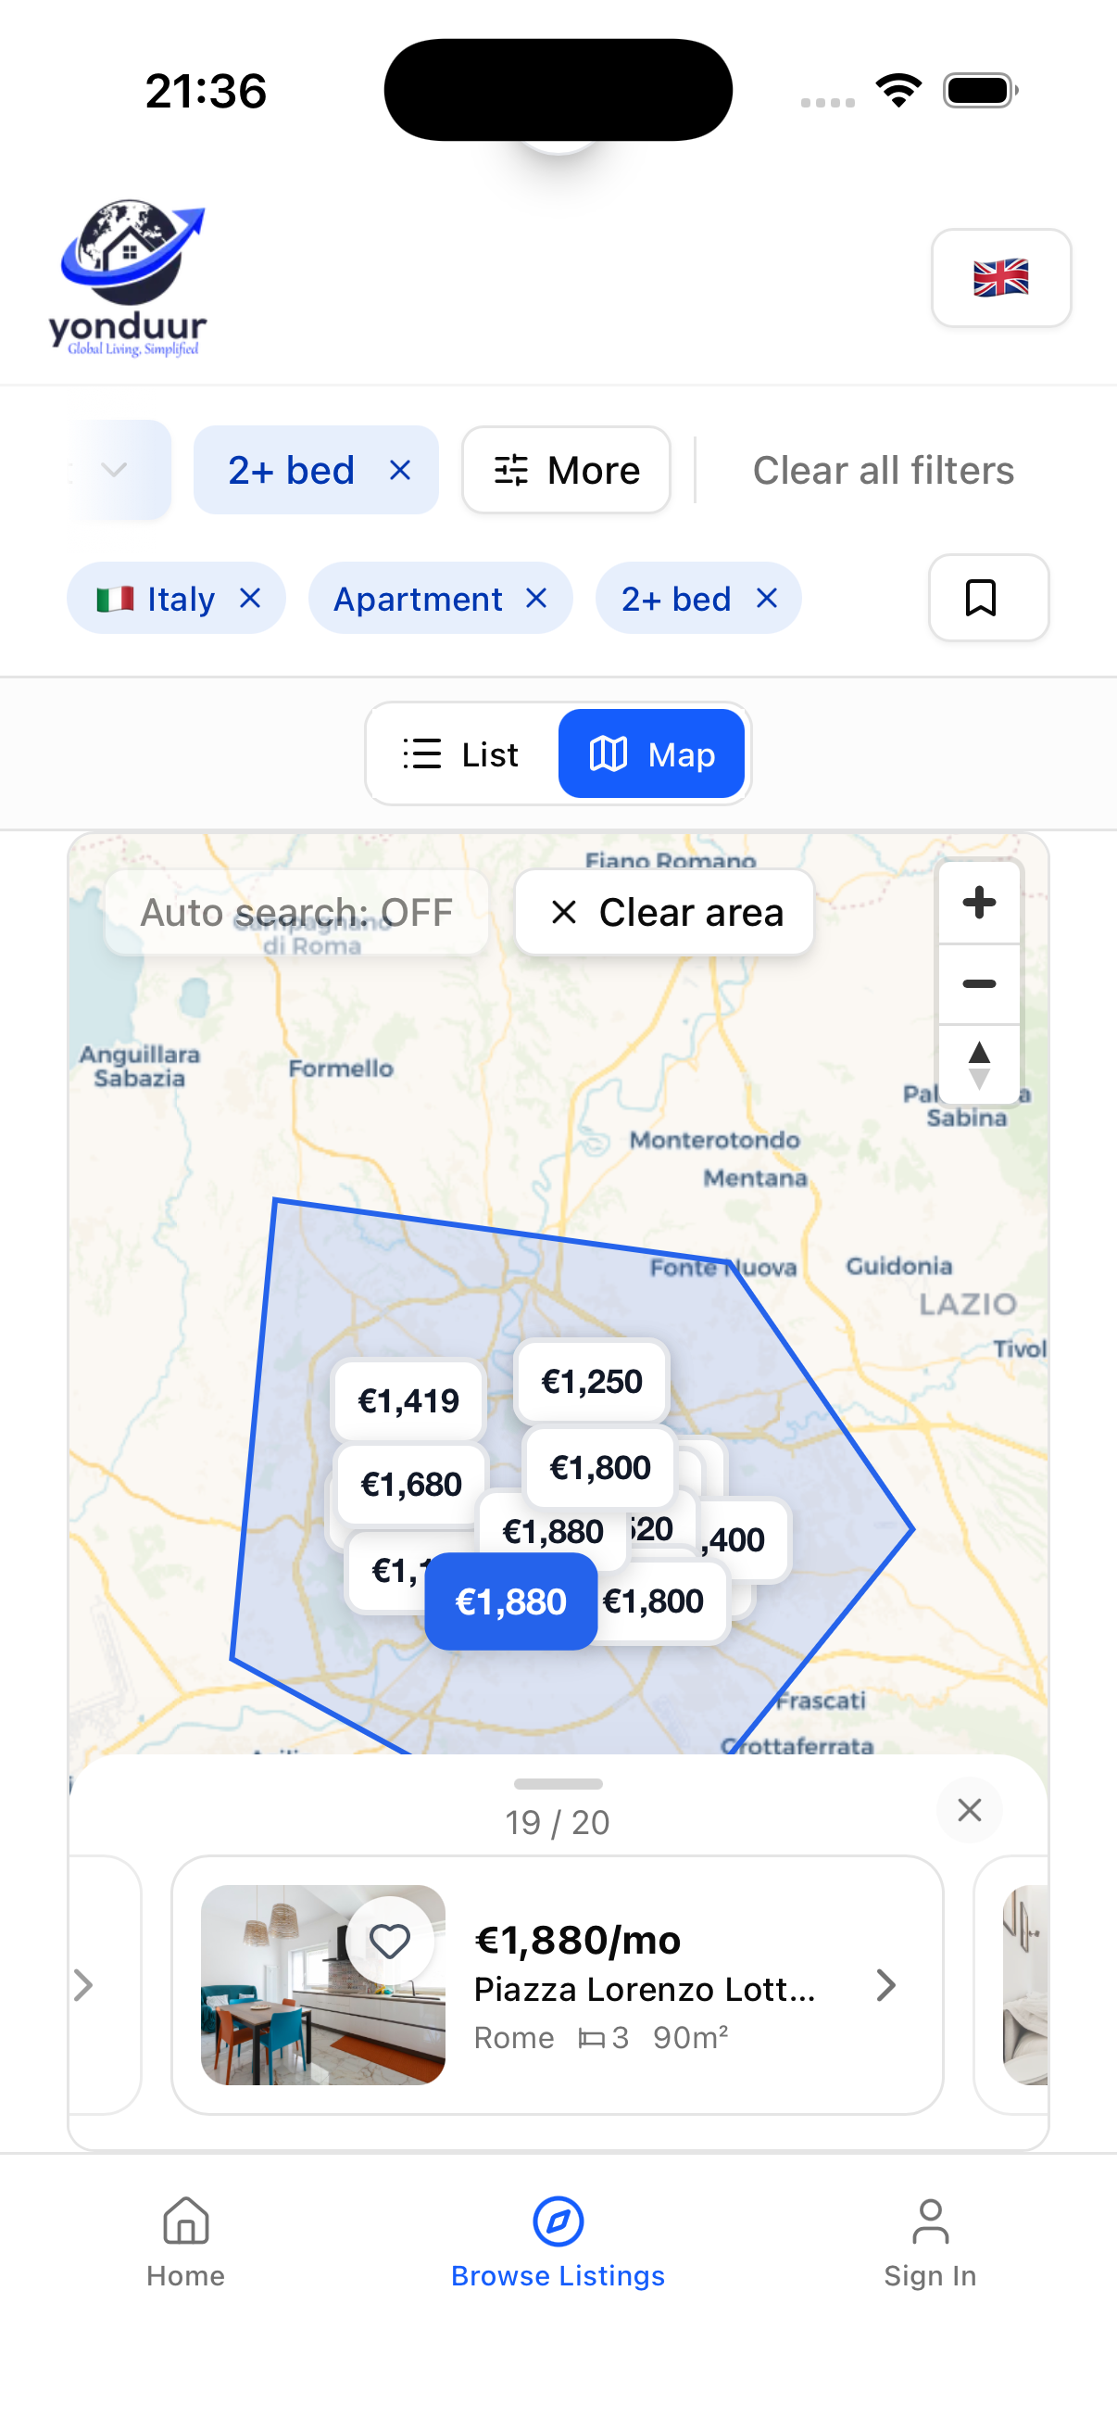
Task: Open the More filters button
Action: [x=566, y=470]
